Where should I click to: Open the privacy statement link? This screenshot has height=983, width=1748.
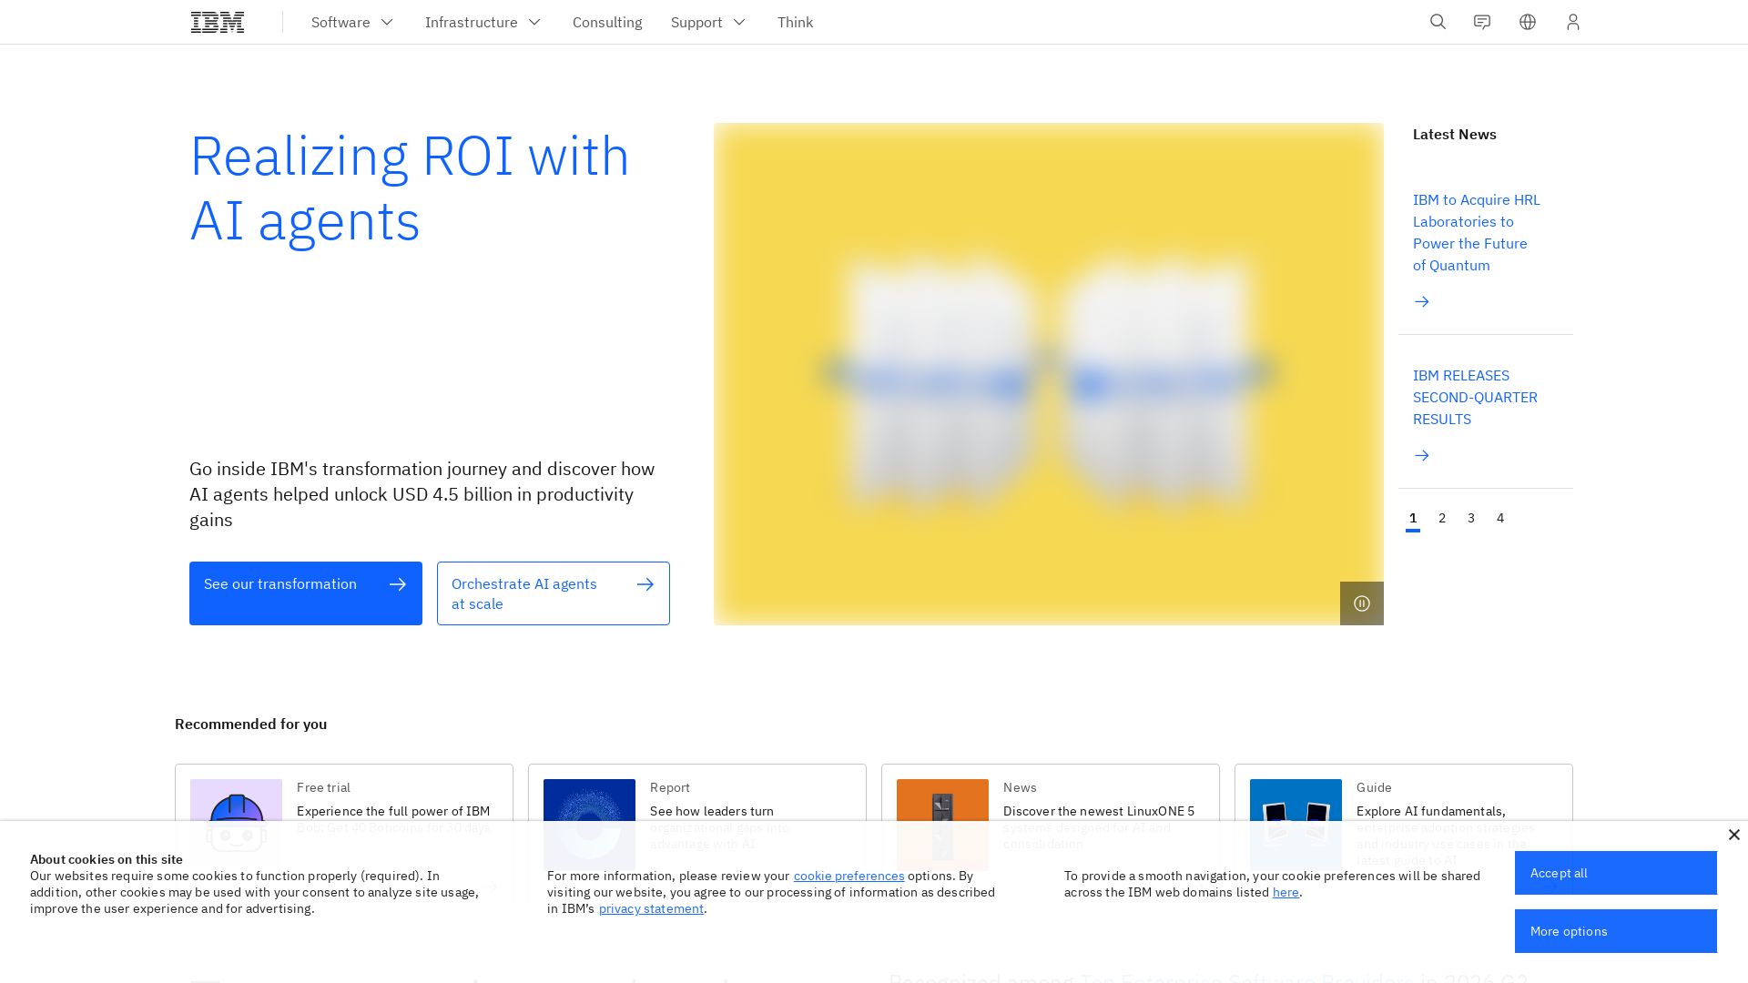pos(651,908)
